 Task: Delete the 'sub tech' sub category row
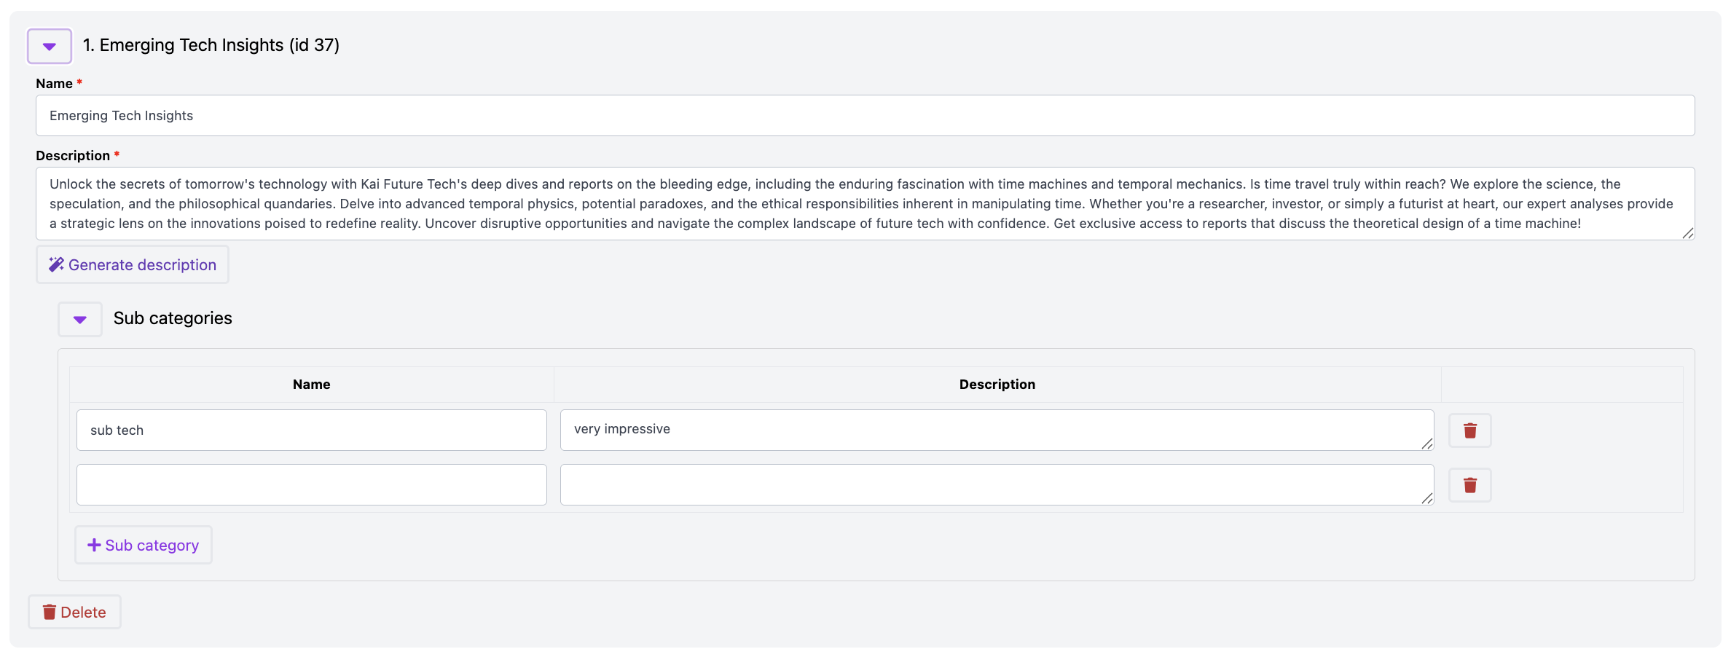[1469, 430]
